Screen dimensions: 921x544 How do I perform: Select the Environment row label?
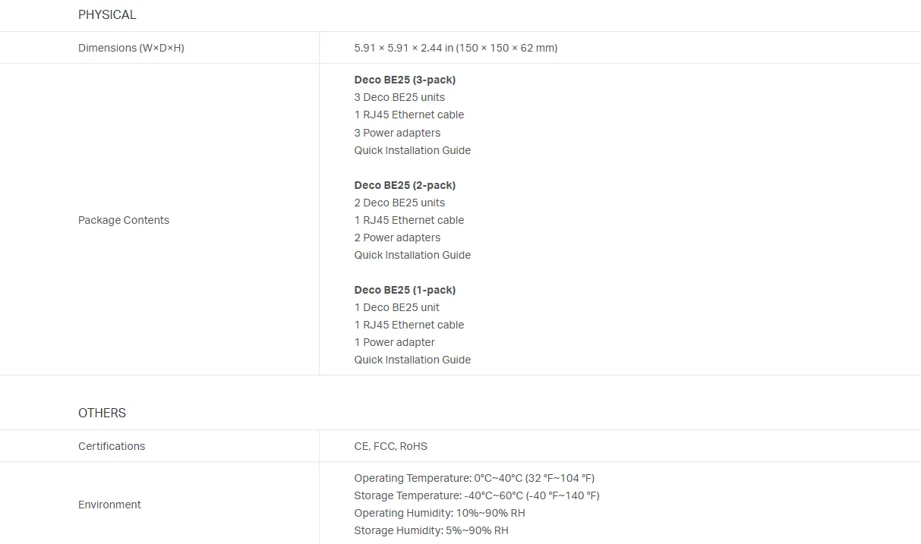(109, 505)
